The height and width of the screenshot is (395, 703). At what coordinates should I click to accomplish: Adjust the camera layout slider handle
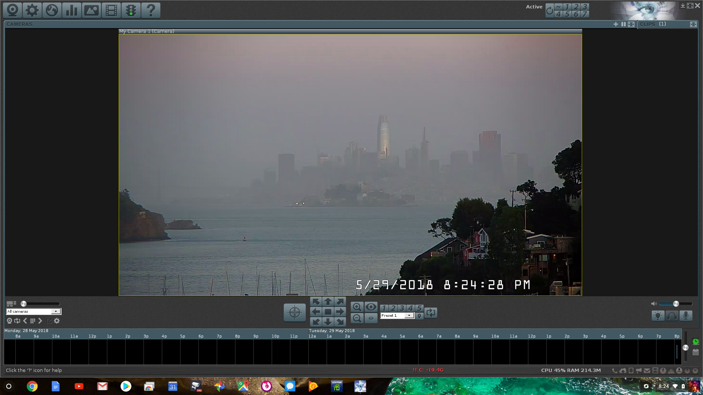(x=24, y=304)
